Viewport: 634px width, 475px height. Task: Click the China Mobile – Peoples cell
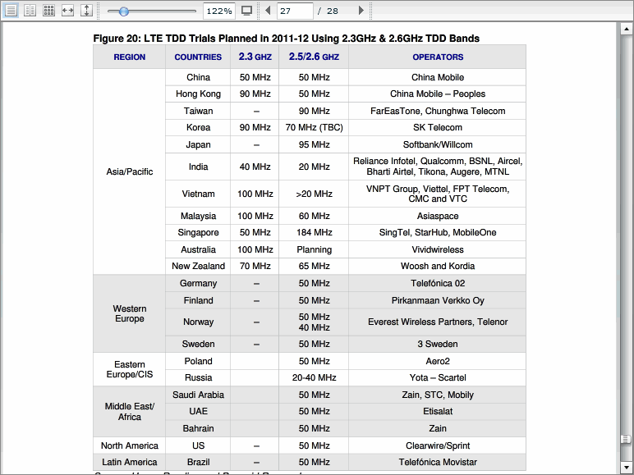coord(438,94)
